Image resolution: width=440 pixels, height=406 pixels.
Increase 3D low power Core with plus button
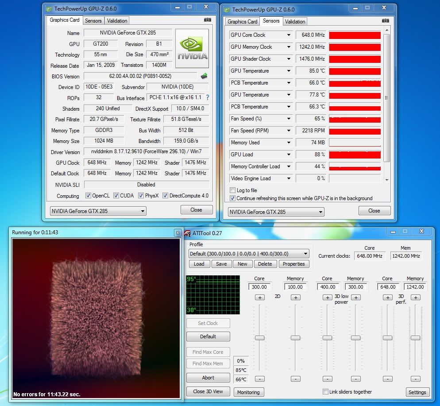[328, 298]
